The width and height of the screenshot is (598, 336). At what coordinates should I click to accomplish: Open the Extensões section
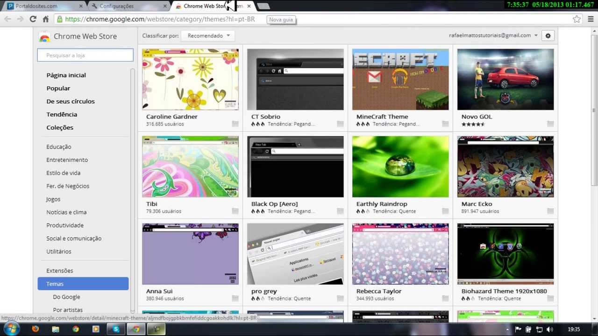(x=60, y=271)
